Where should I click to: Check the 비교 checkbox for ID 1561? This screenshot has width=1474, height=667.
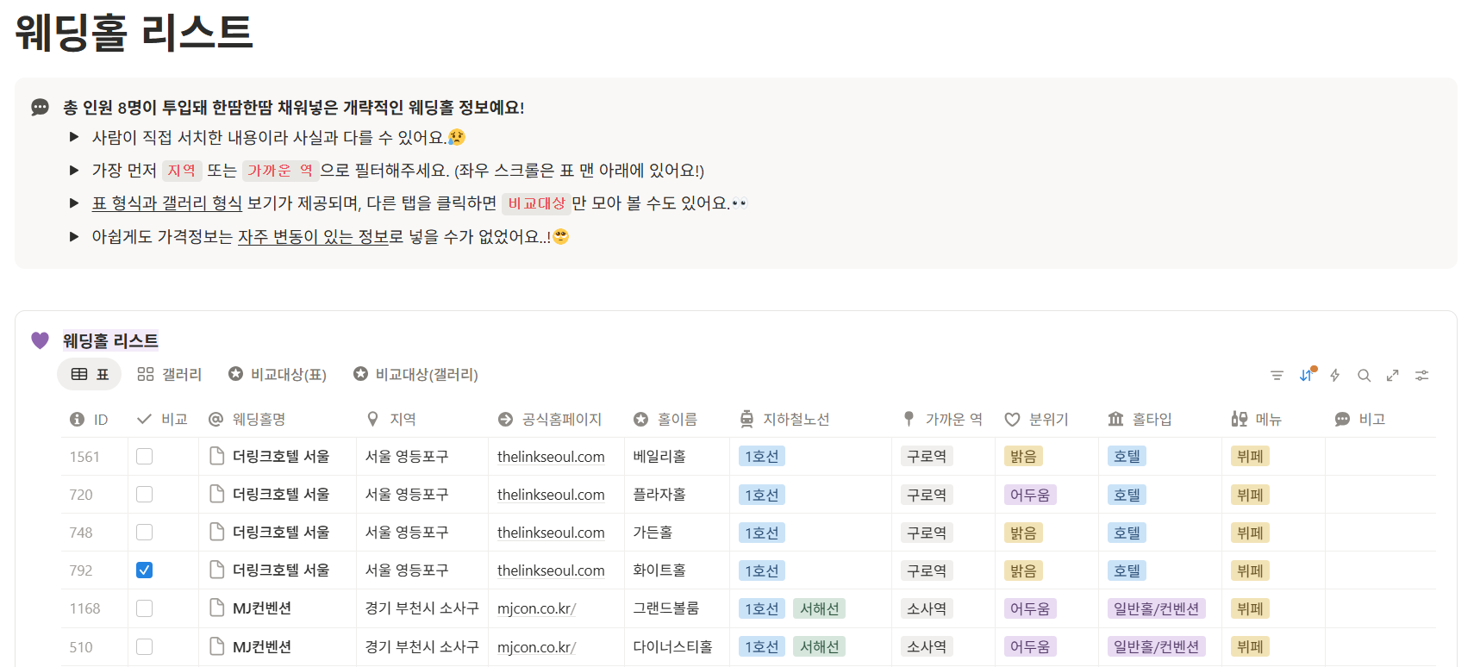coord(145,456)
